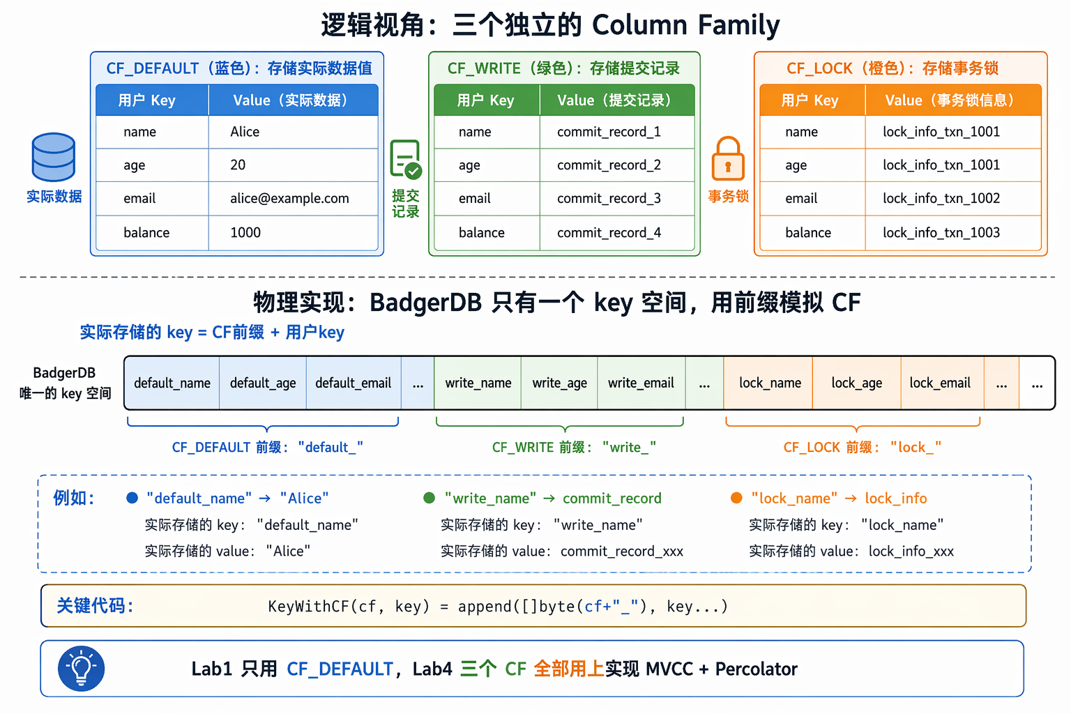Viewport: 1071px width, 714px height.
Task: Click the orange bullet before "lock_name" example
Action: pos(736,498)
